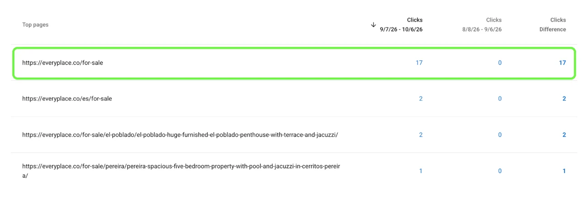Click current clicks 2 for El Poblado penthouse
Image resolution: width=588 pixels, height=199 pixels.
pos(421,134)
